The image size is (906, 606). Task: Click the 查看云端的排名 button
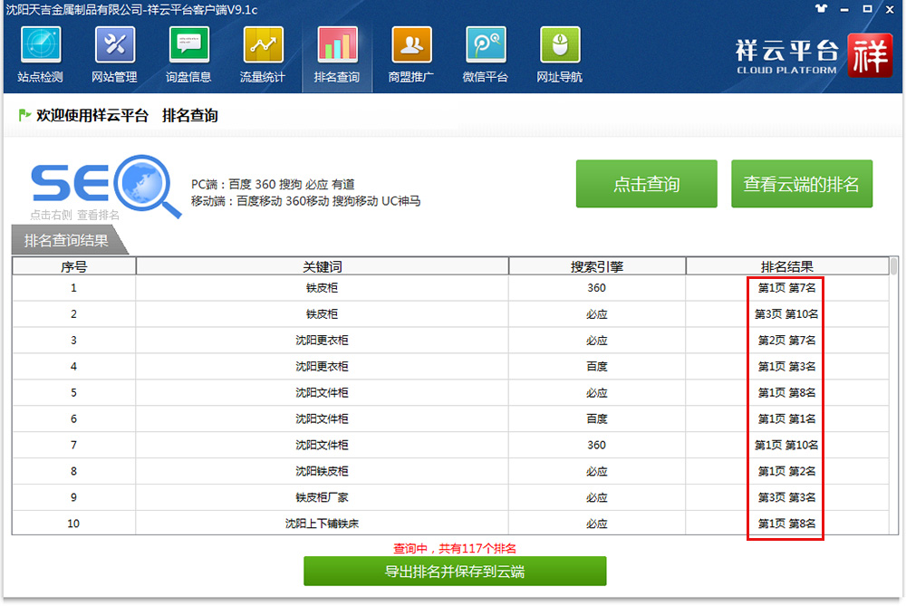pyautogui.click(x=802, y=184)
